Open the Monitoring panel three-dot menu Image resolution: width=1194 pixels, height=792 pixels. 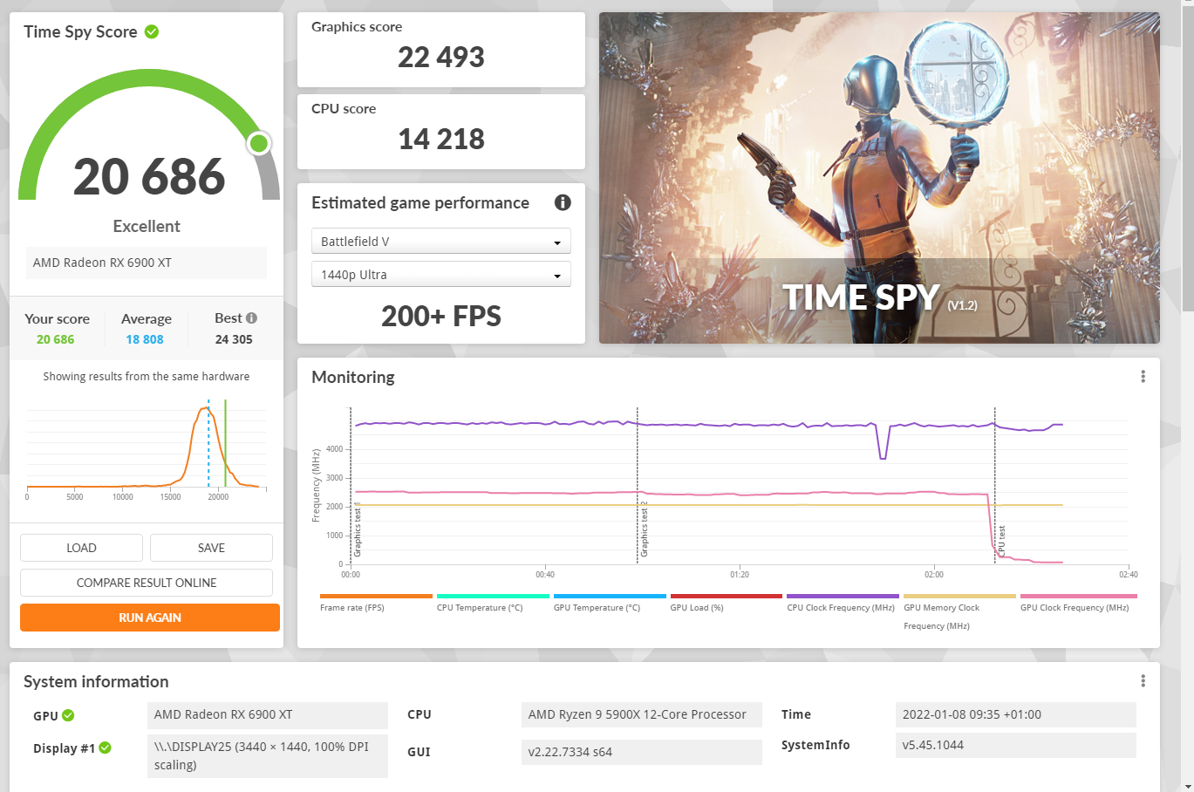pos(1143,377)
